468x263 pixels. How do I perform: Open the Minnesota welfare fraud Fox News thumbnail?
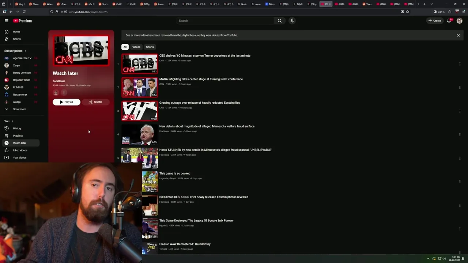[x=140, y=135]
